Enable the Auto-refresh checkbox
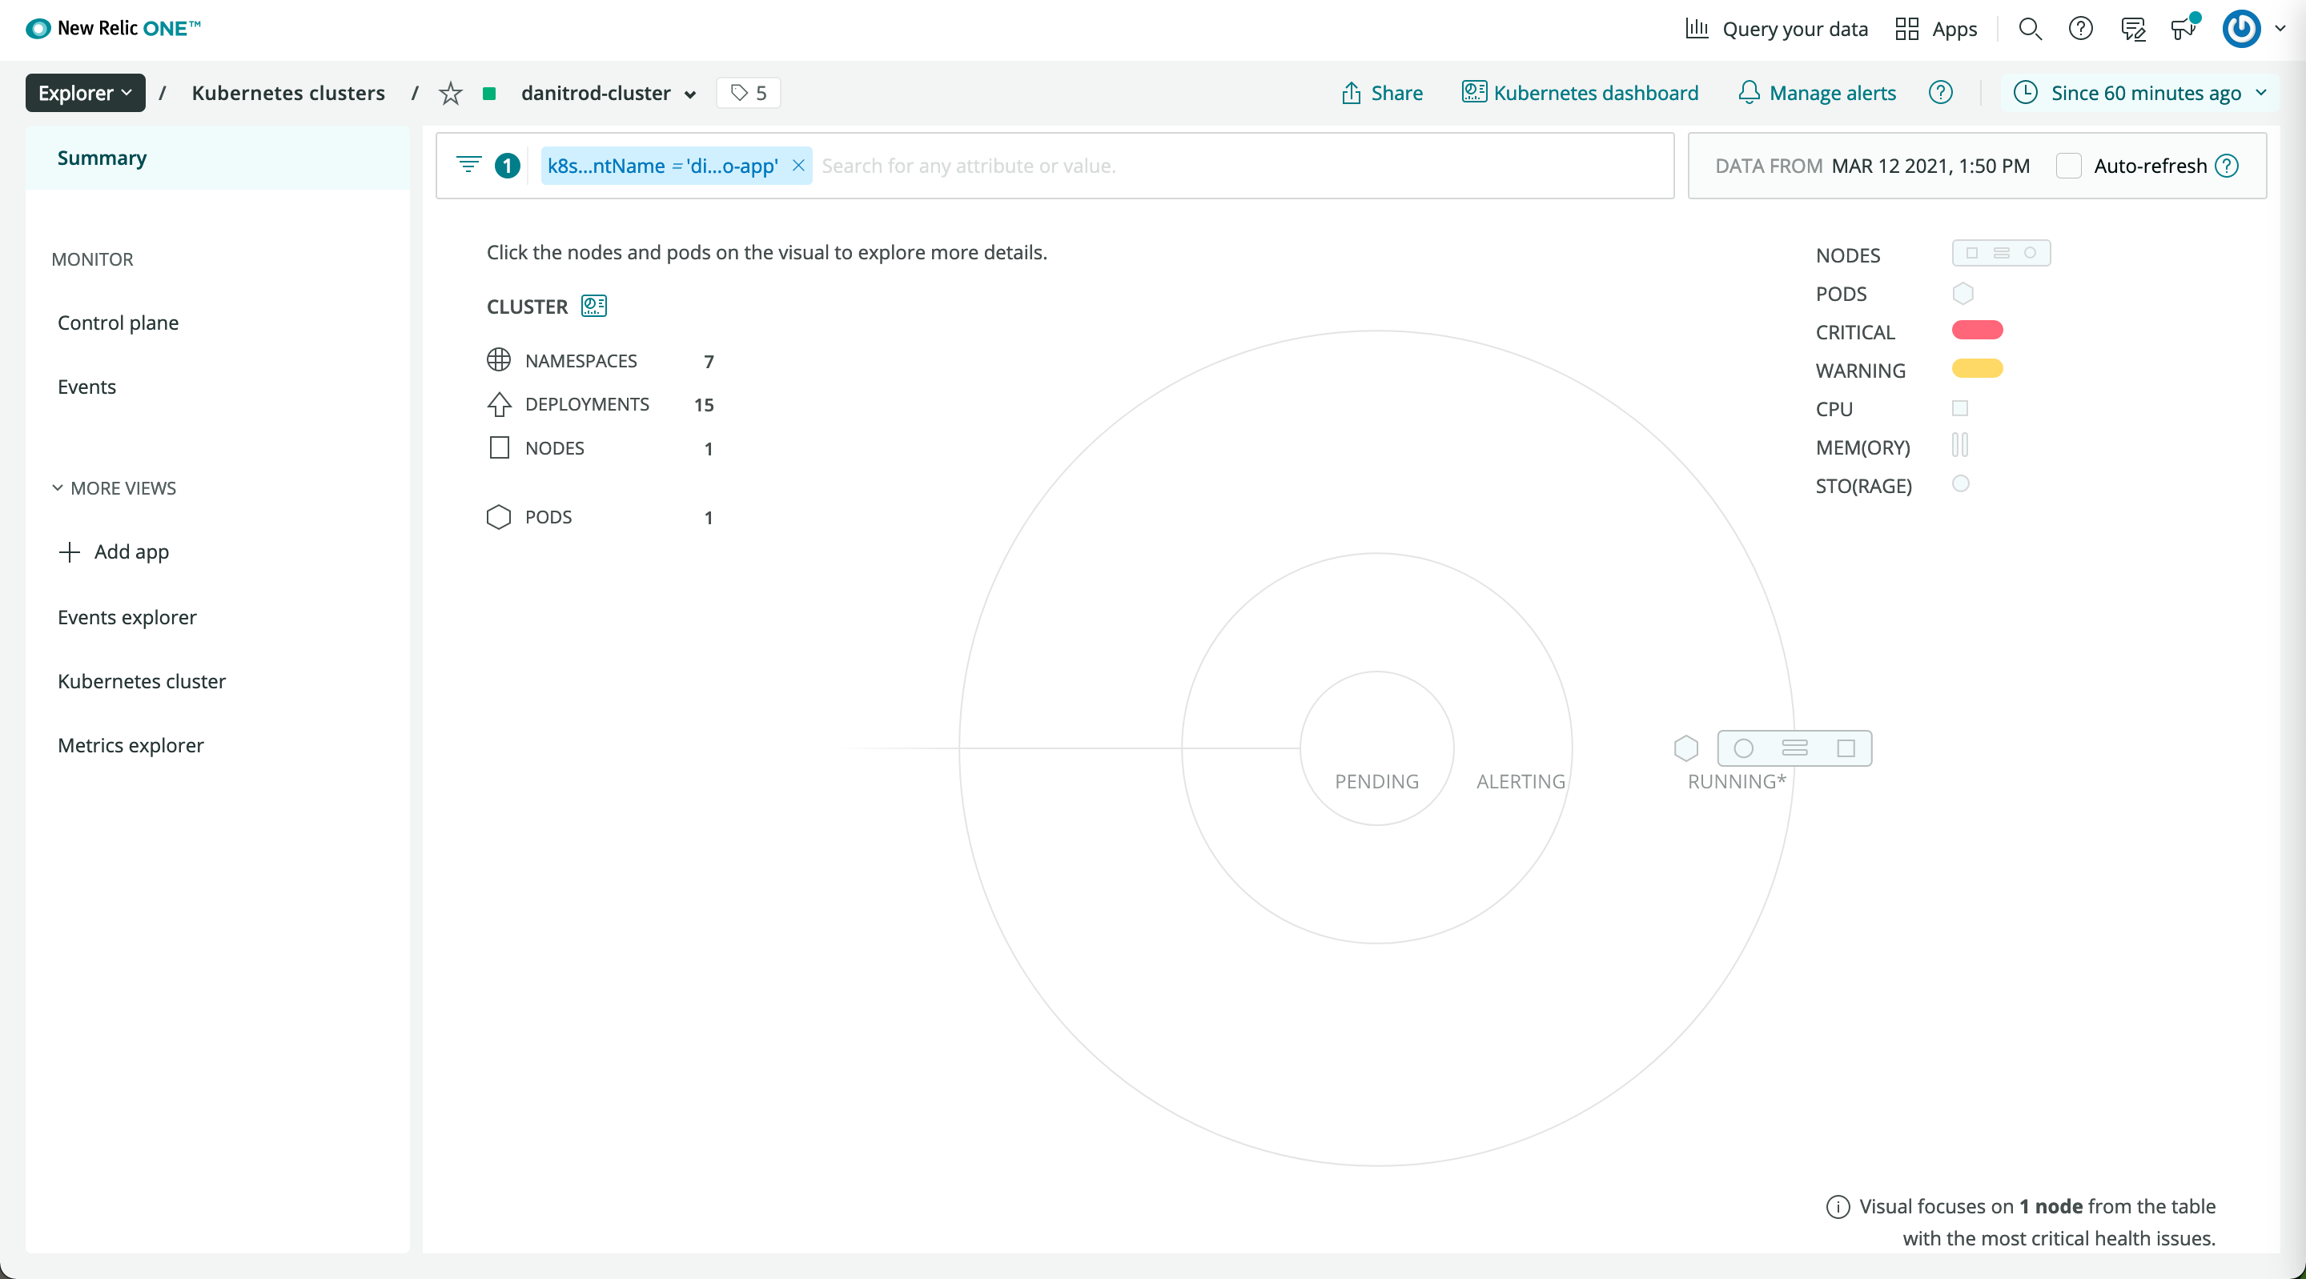Viewport: 2306px width, 1279px height. (2068, 166)
